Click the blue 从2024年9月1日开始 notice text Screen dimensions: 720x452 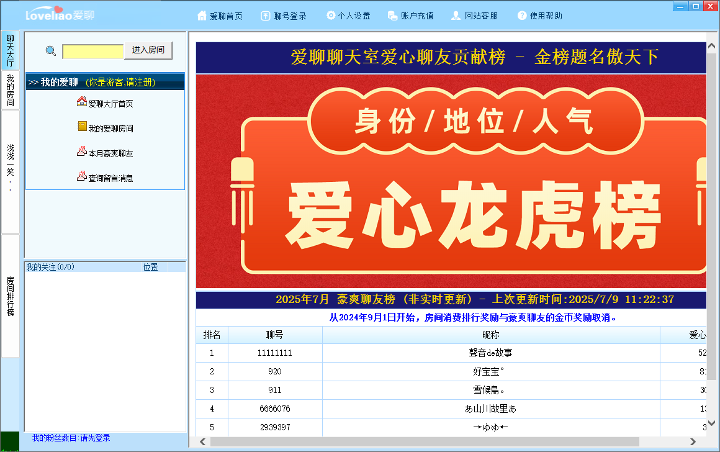pos(472,317)
